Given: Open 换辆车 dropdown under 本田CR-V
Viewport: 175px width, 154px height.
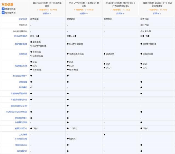Looking at the screenshot, I should 120,13.
